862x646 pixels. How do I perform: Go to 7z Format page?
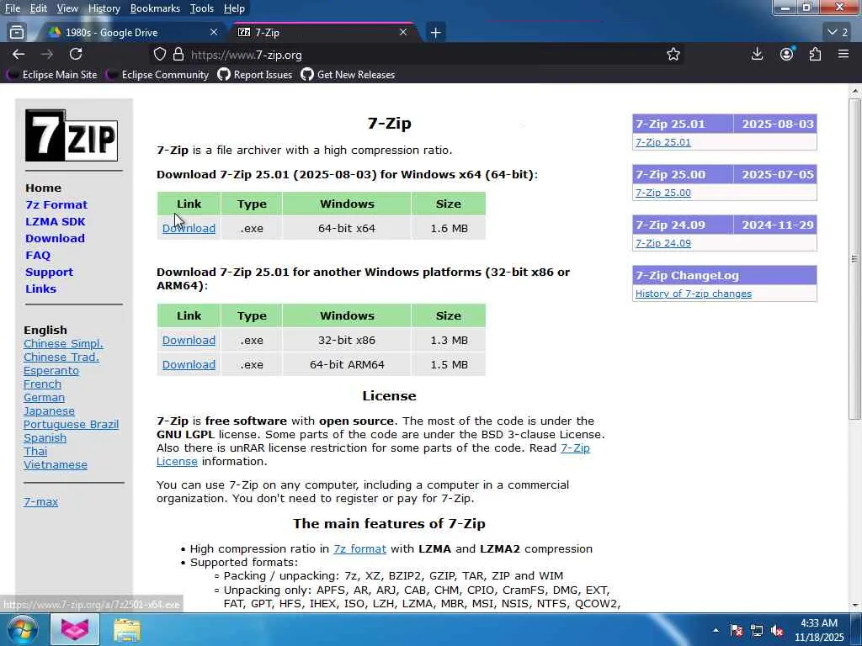[x=56, y=204]
